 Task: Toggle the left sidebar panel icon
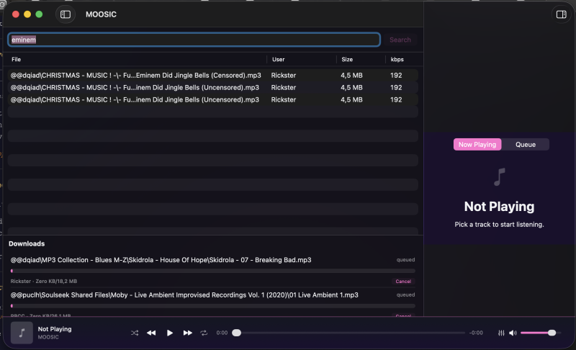point(66,14)
